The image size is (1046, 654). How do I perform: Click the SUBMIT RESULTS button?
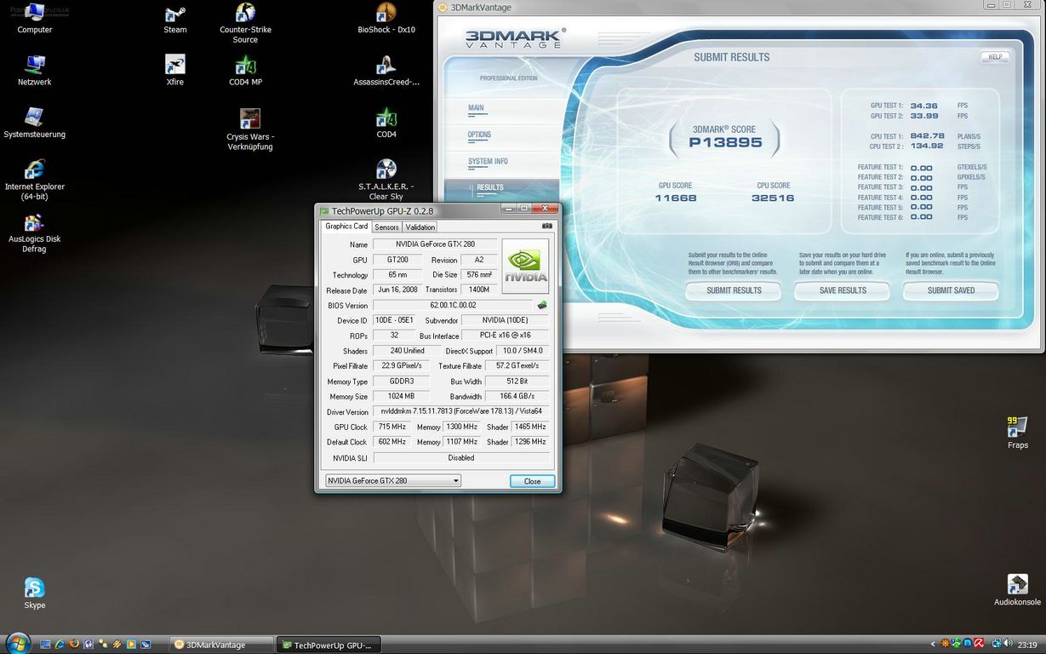coord(734,290)
